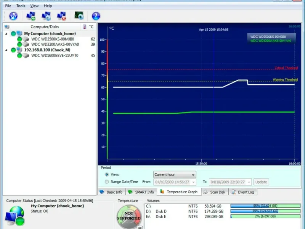The height and width of the screenshot is (229, 305).
Task: Switch to Scan Disk tab
Action: (x=215, y=192)
